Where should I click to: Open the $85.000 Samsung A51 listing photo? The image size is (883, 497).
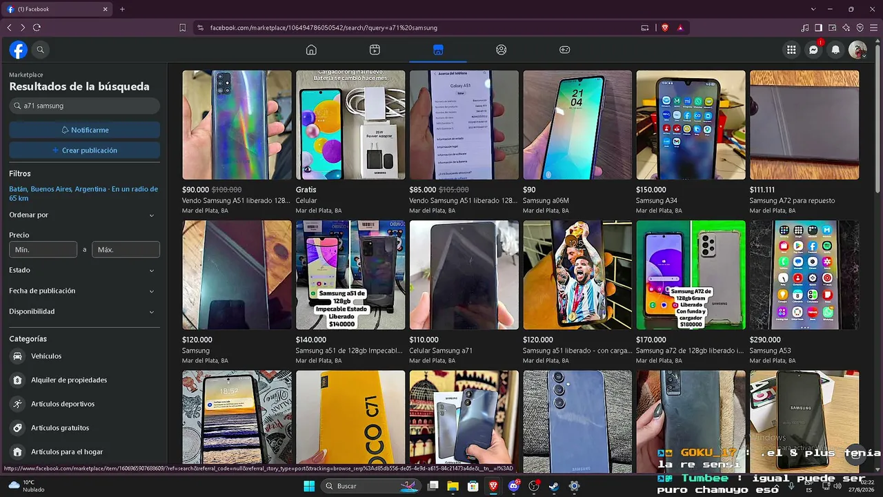(464, 125)
